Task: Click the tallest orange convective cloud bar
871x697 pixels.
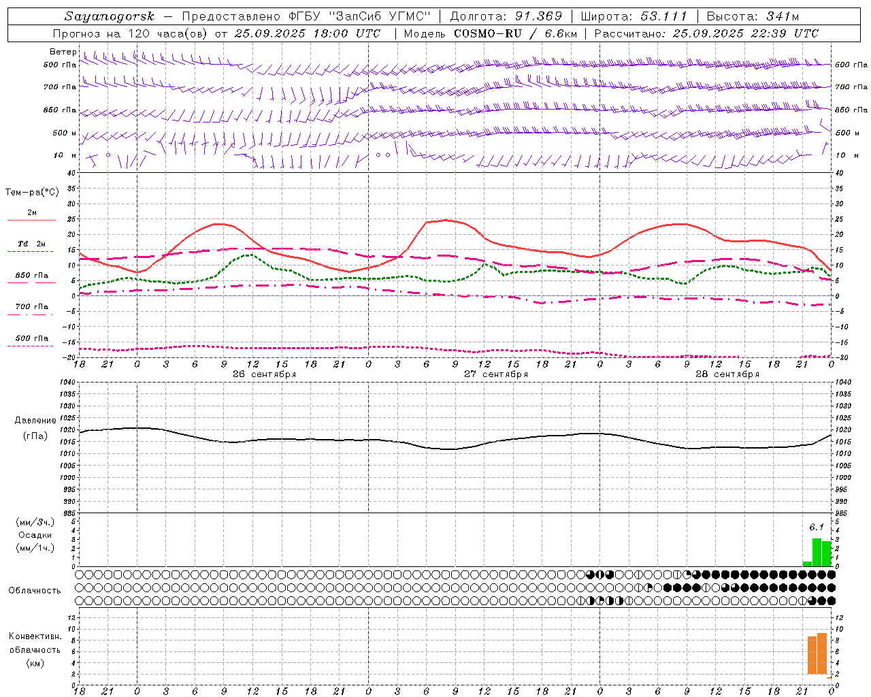Action: pos(821,653)
